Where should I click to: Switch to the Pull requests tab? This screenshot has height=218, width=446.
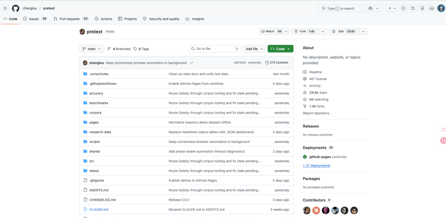pyautogui.click(x=71, y=19)
